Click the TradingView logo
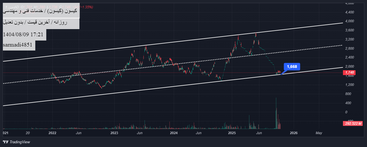Screen dimensions: 367x147 [x=16, y=142]
